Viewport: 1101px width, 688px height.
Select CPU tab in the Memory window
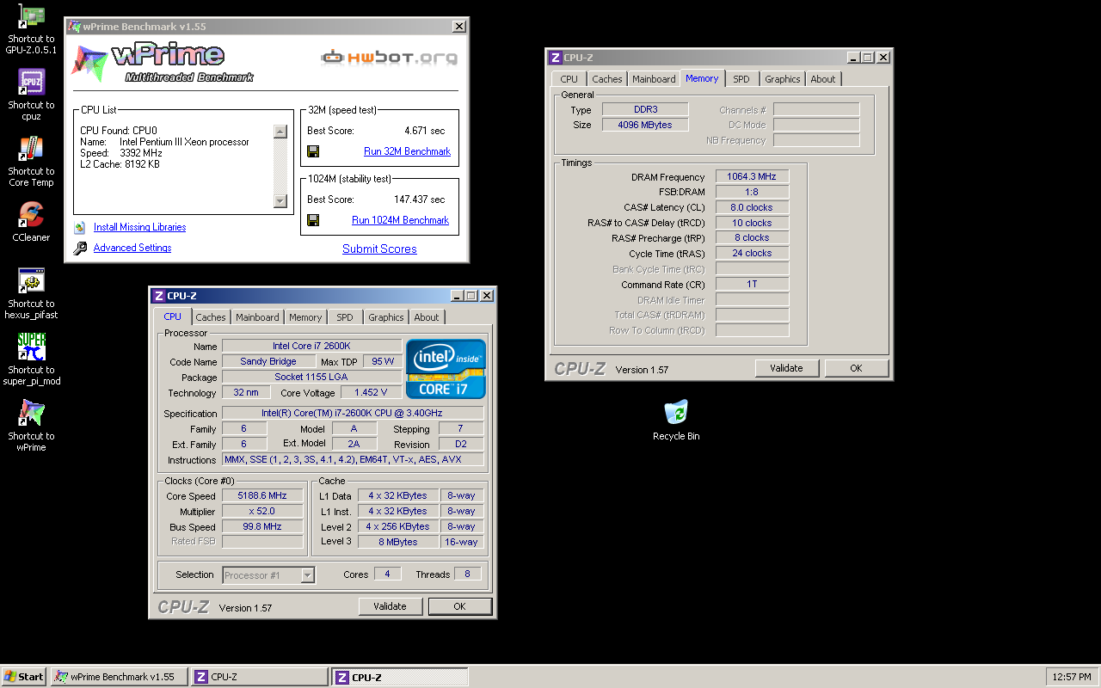pos(569,79)
